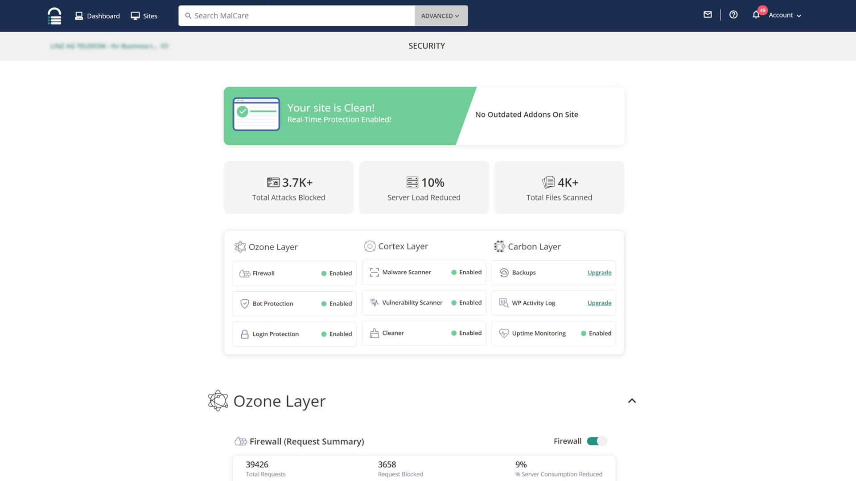The width and height of the screenshot is (856, 481).
Task: Click the clean site browser illustration
Action: click(x=256, y=114)
